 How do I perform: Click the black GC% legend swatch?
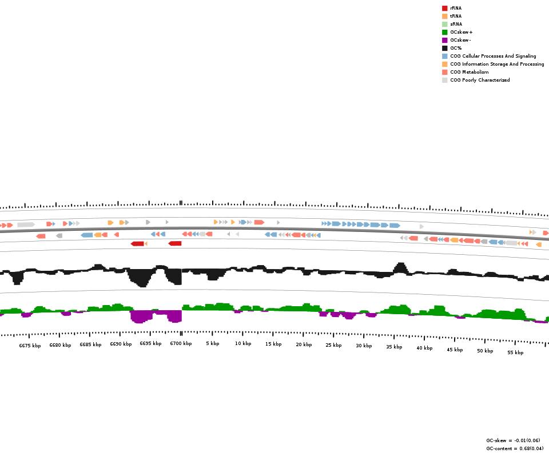point(444,48)
